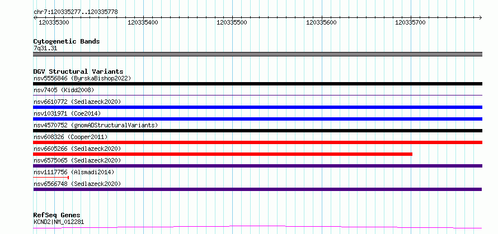This screenshot has width=498, height=234.
Task: Click ruler position 120335700
Action: [410, 22]
